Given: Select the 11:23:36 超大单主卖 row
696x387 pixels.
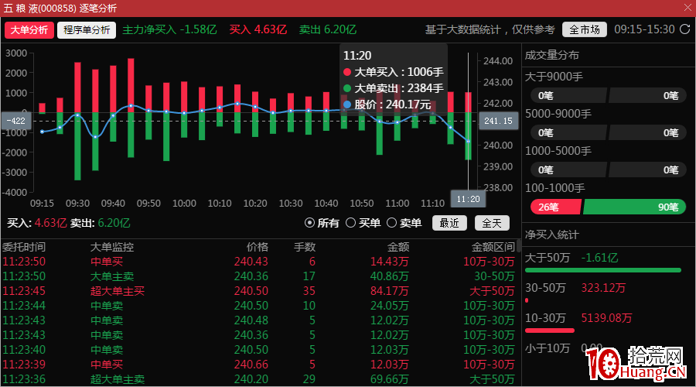Looking at the screenshot, I should coord(258,379).
